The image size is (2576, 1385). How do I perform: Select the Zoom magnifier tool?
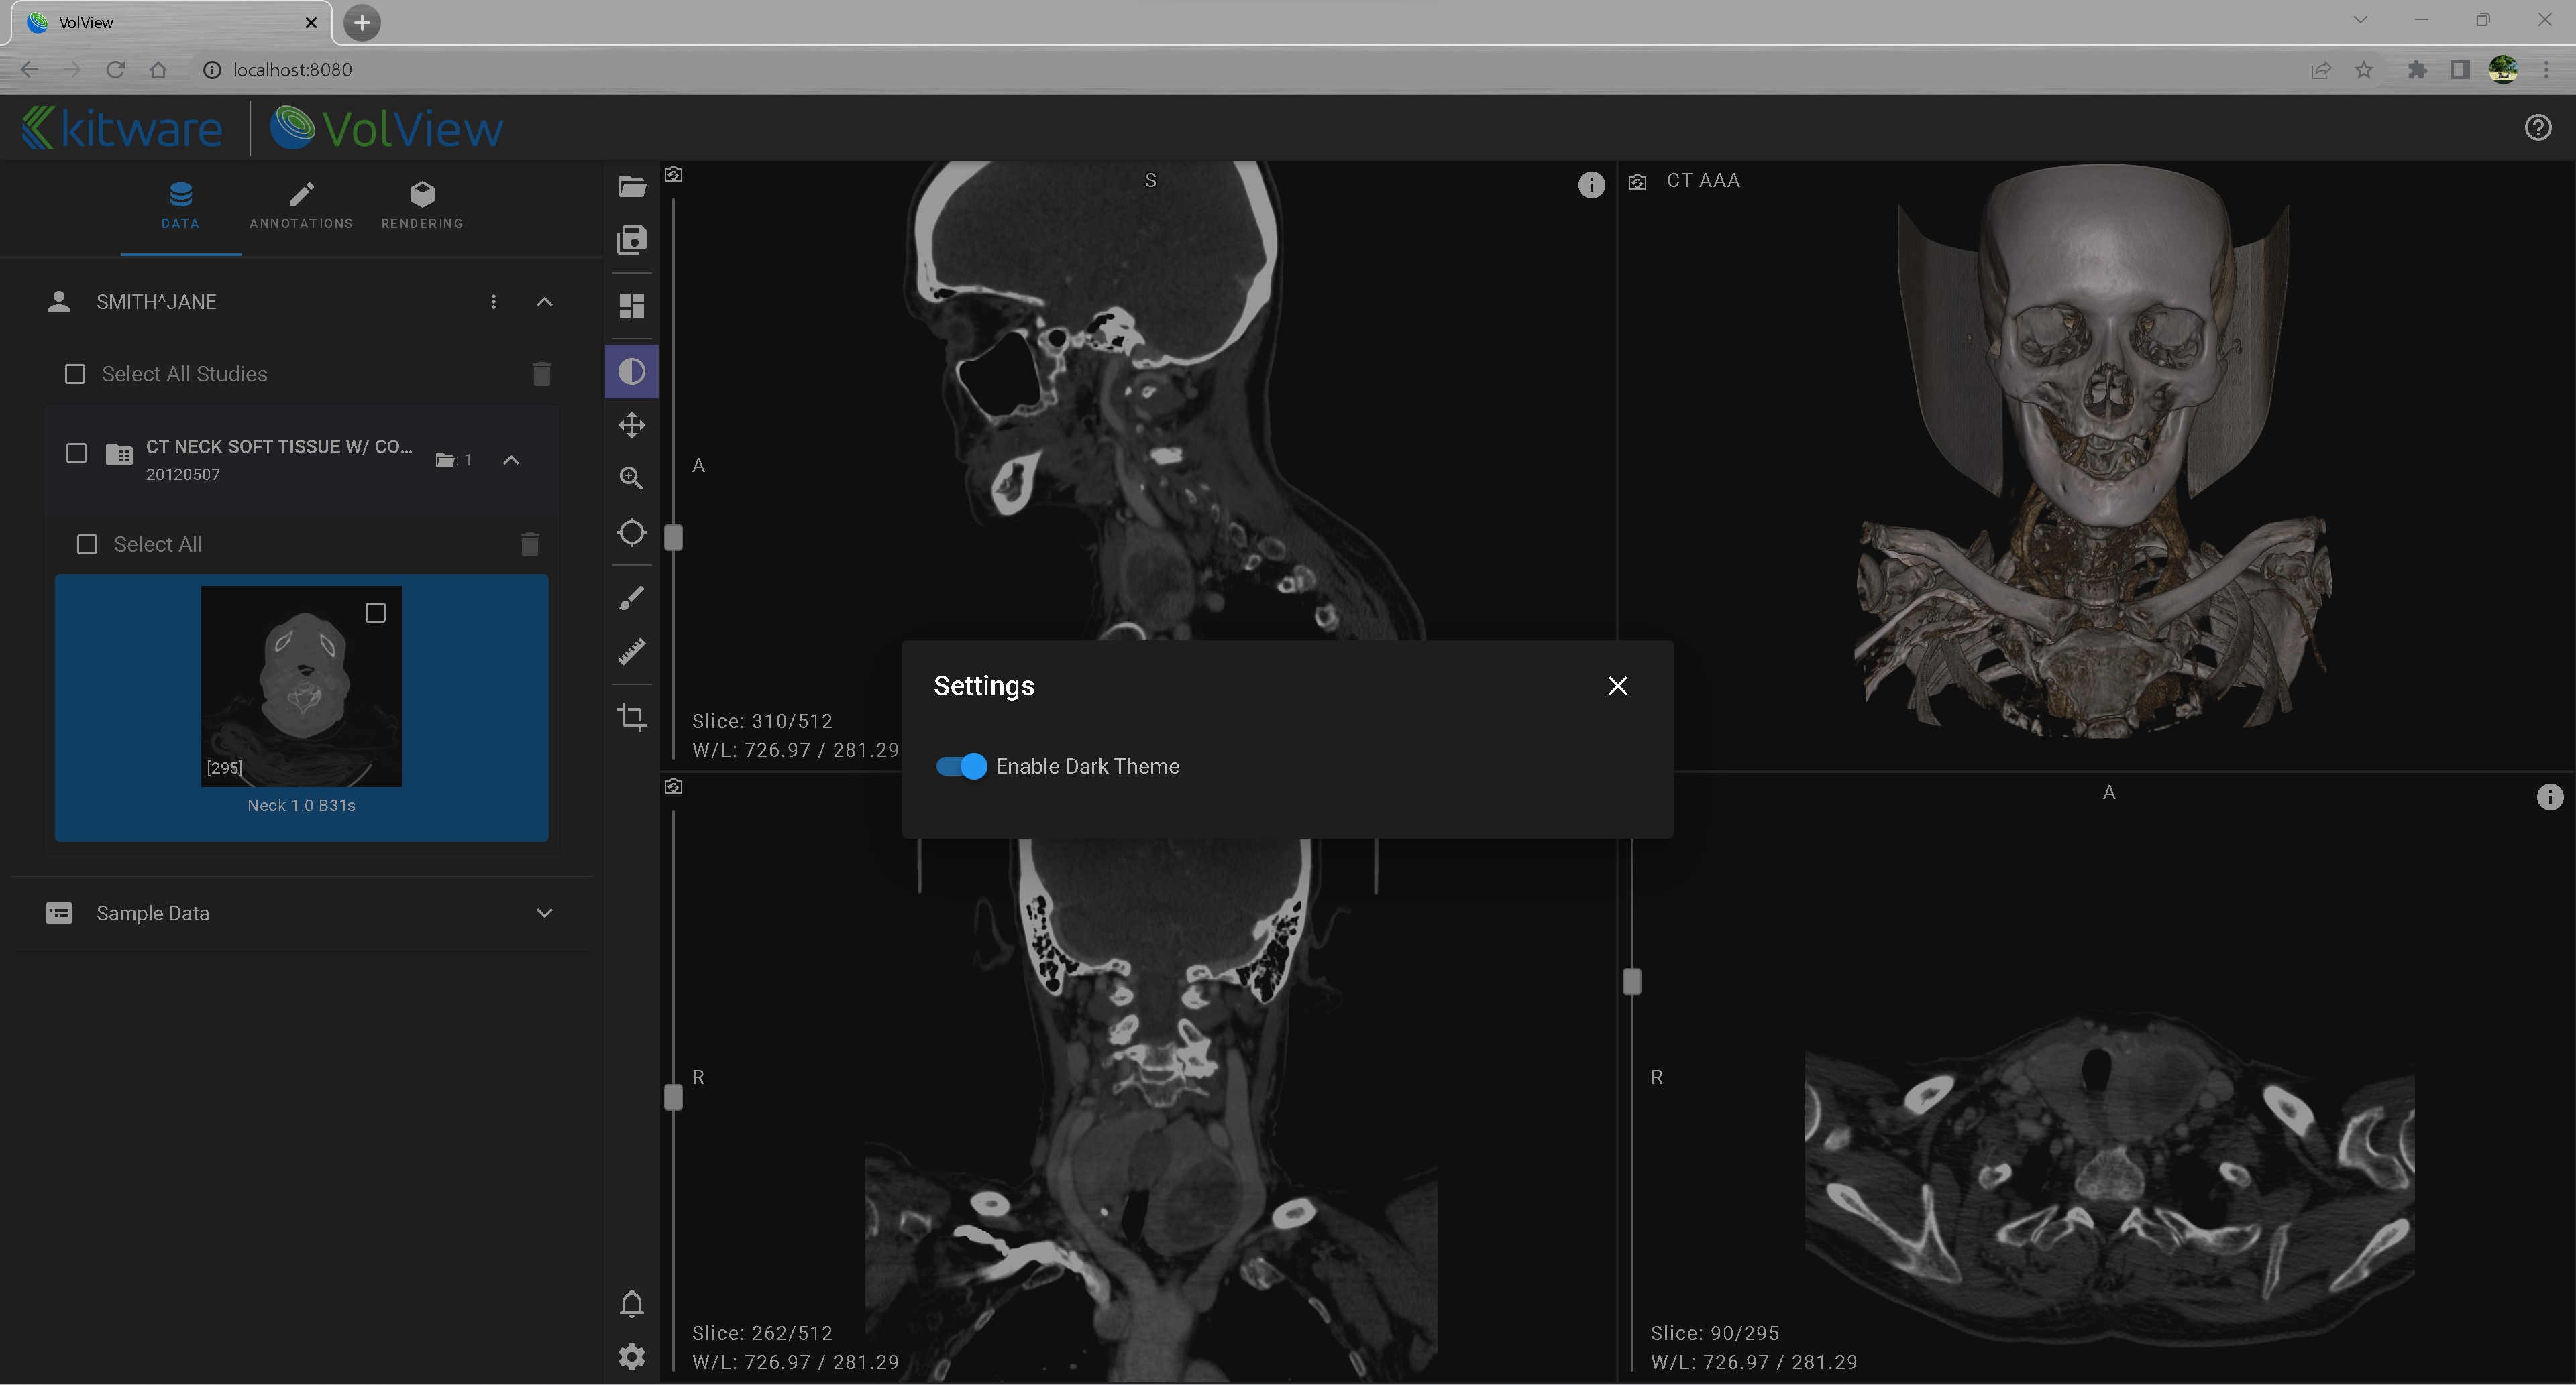point(632,479)
